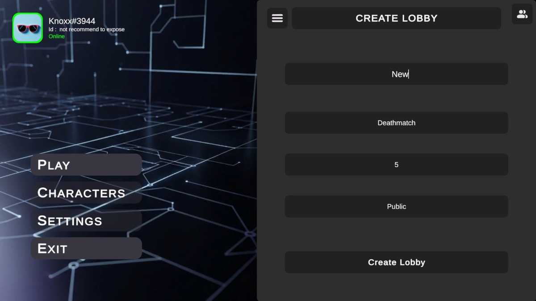This screenshot has height=301, width=536.
Task: Click the lobby name field containing New
Action: coord(396,74)
